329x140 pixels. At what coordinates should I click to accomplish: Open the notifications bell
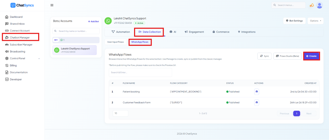point(312,5)
